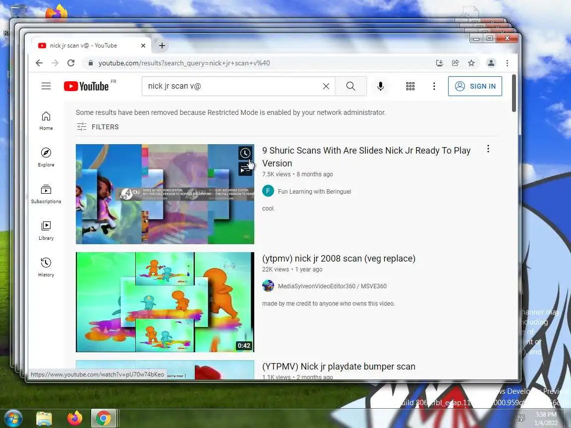
Task: Open Home in the sidebar
Action: pos(46,121)
